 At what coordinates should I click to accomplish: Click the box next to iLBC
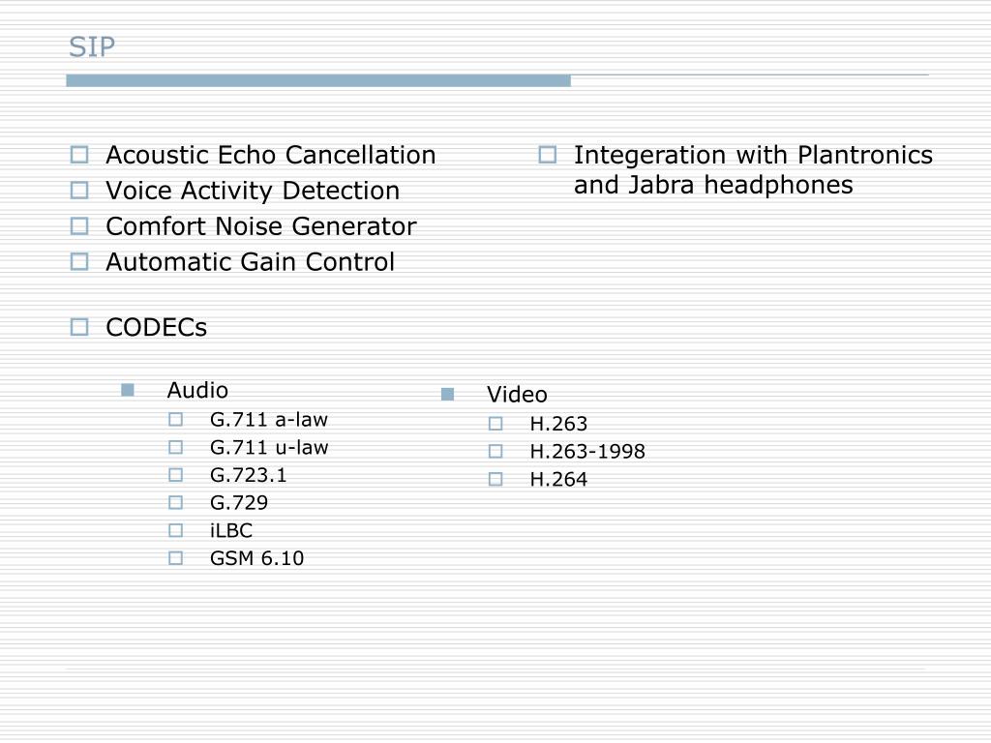tap(176, 531)
